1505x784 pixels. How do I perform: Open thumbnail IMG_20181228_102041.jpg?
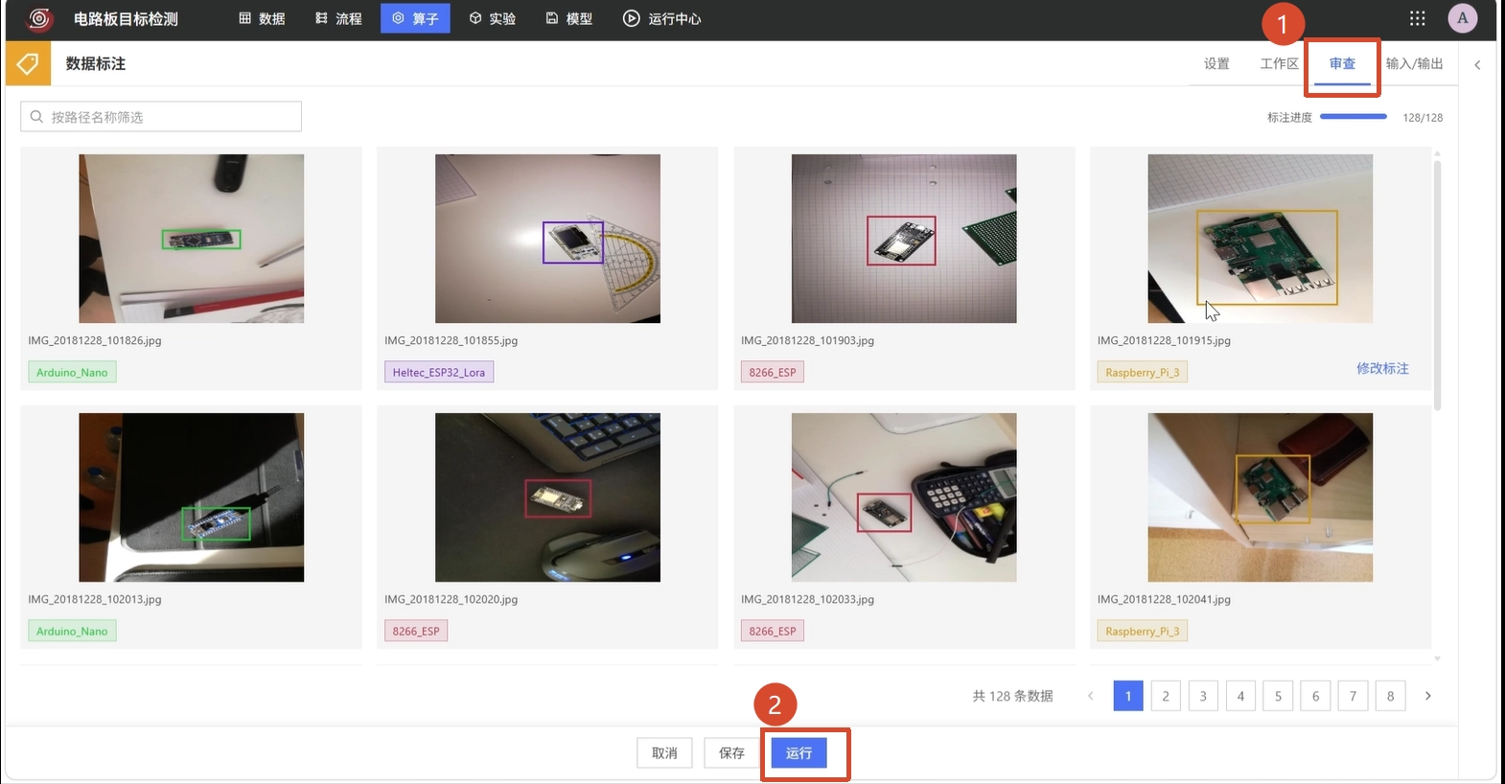tap(1261, 497)
